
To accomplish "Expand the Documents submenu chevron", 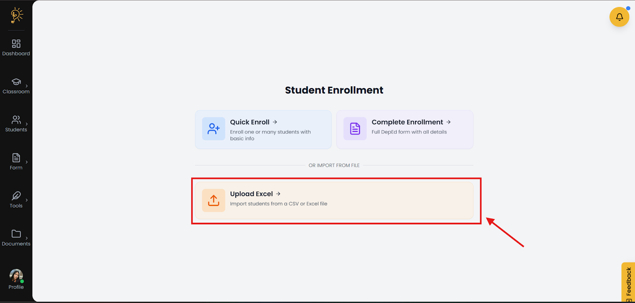I will (27, 238).
